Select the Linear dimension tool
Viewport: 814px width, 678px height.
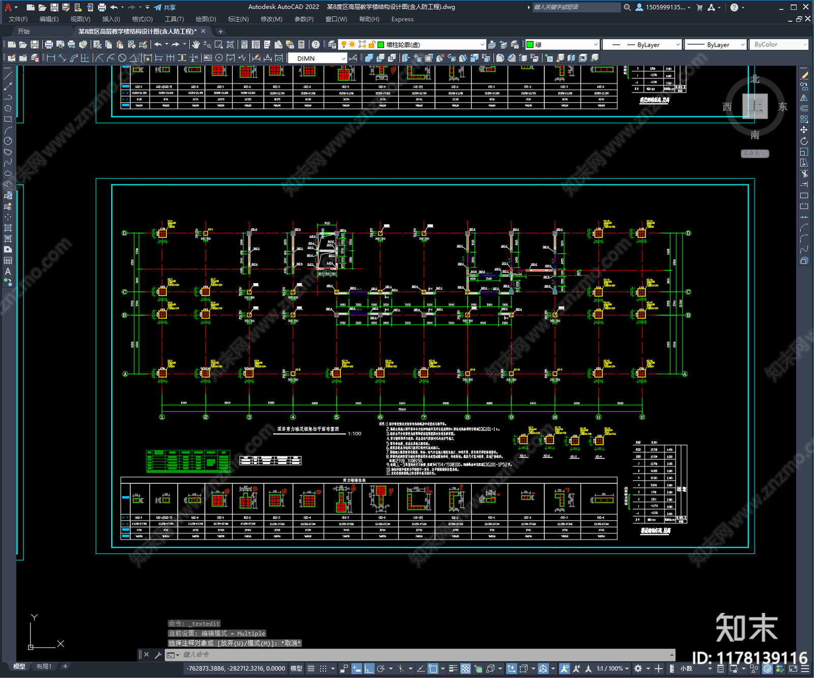(x=51, y=58)
